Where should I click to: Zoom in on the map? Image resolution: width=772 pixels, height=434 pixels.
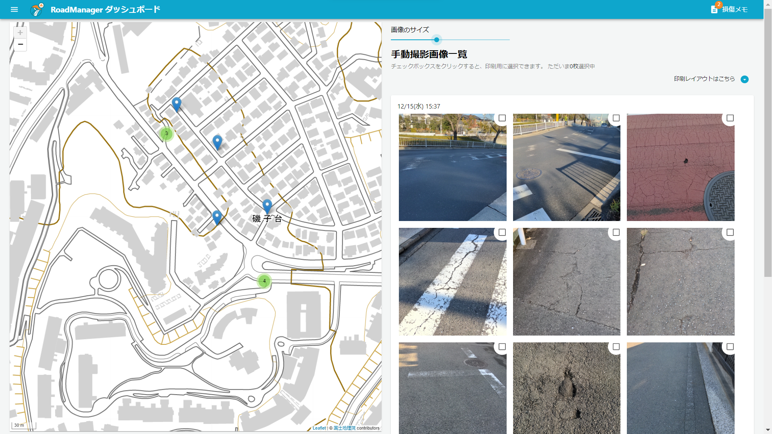pos(20,33)
